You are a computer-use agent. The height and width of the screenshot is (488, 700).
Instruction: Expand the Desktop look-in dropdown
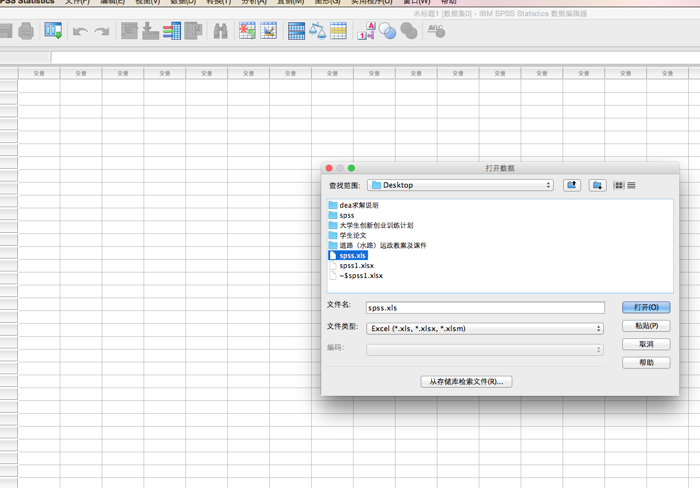tap(460, 185)
